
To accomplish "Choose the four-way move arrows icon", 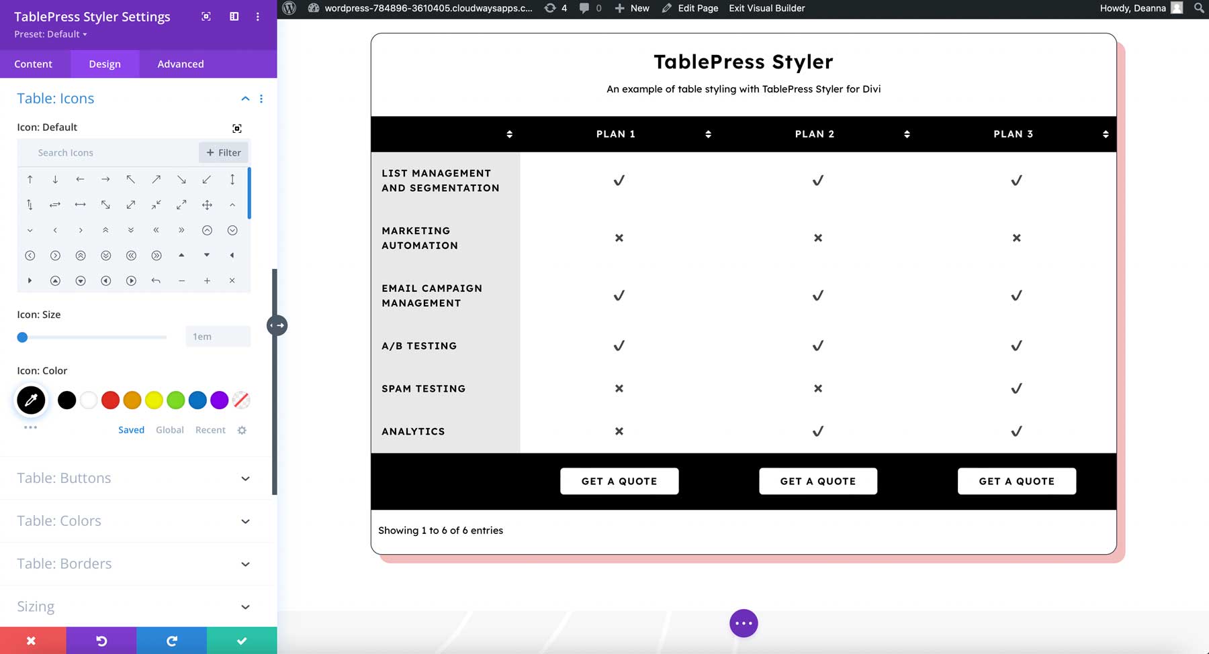I will coord(207,205).
